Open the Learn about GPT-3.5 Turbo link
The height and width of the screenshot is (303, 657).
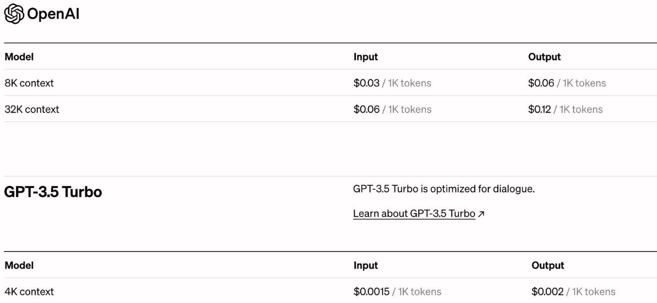(413, 213)
